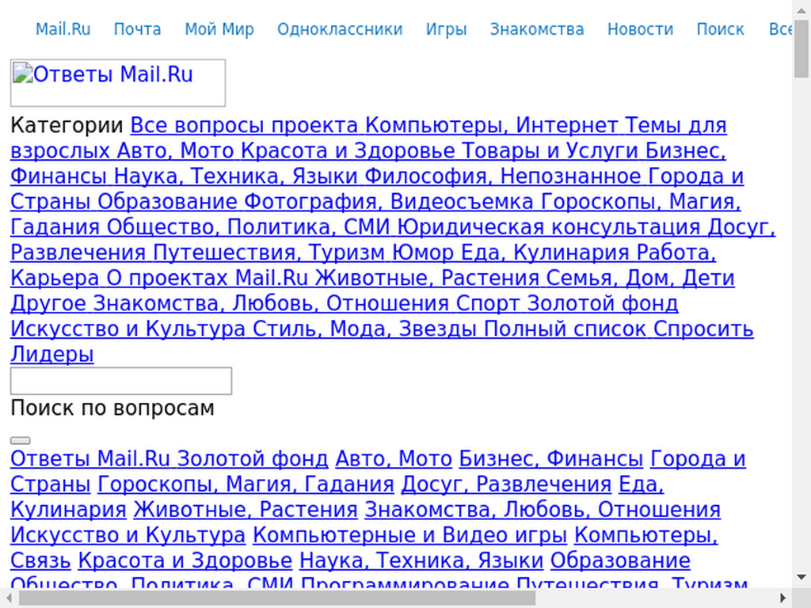Open Компьютерные и Видео игры link

point(409,535)
